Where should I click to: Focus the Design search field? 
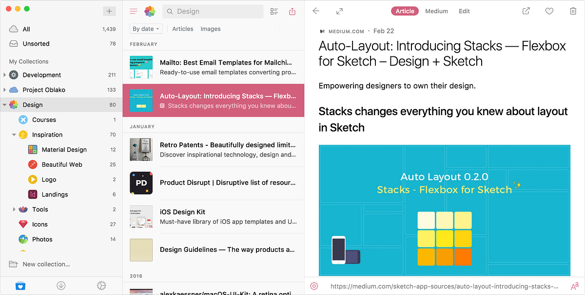213,11
